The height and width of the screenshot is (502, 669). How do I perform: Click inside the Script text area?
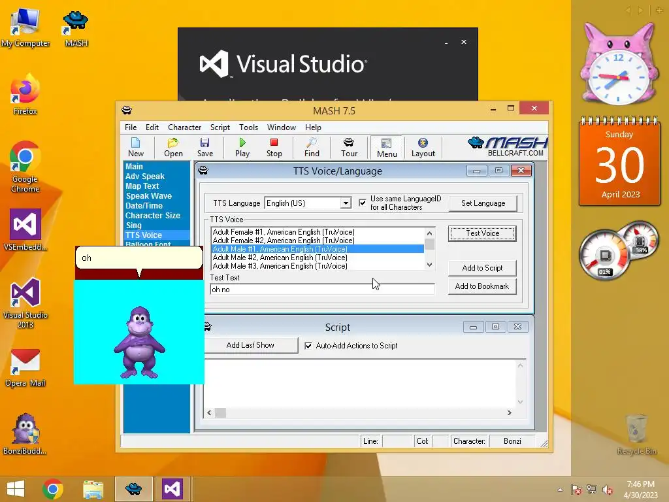[x=360, y=383]
